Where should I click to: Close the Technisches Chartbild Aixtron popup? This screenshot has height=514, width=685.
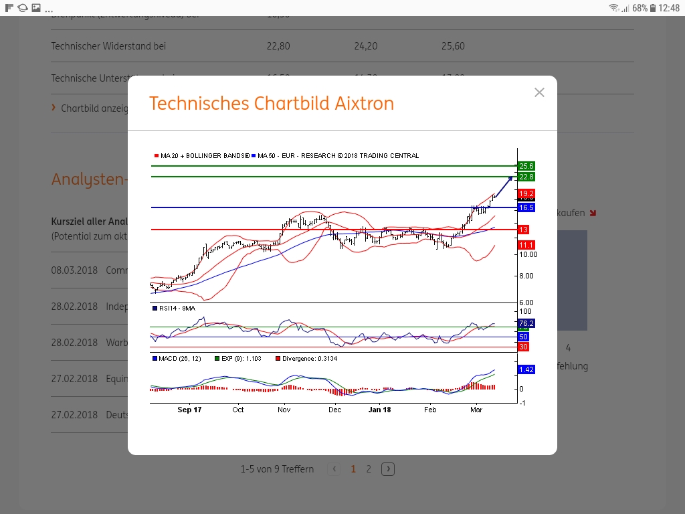pyautogui.click(x=539, y=92)
